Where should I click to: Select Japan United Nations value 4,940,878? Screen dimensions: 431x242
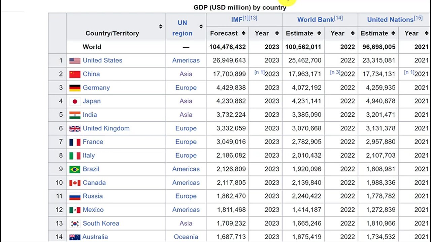379,101
